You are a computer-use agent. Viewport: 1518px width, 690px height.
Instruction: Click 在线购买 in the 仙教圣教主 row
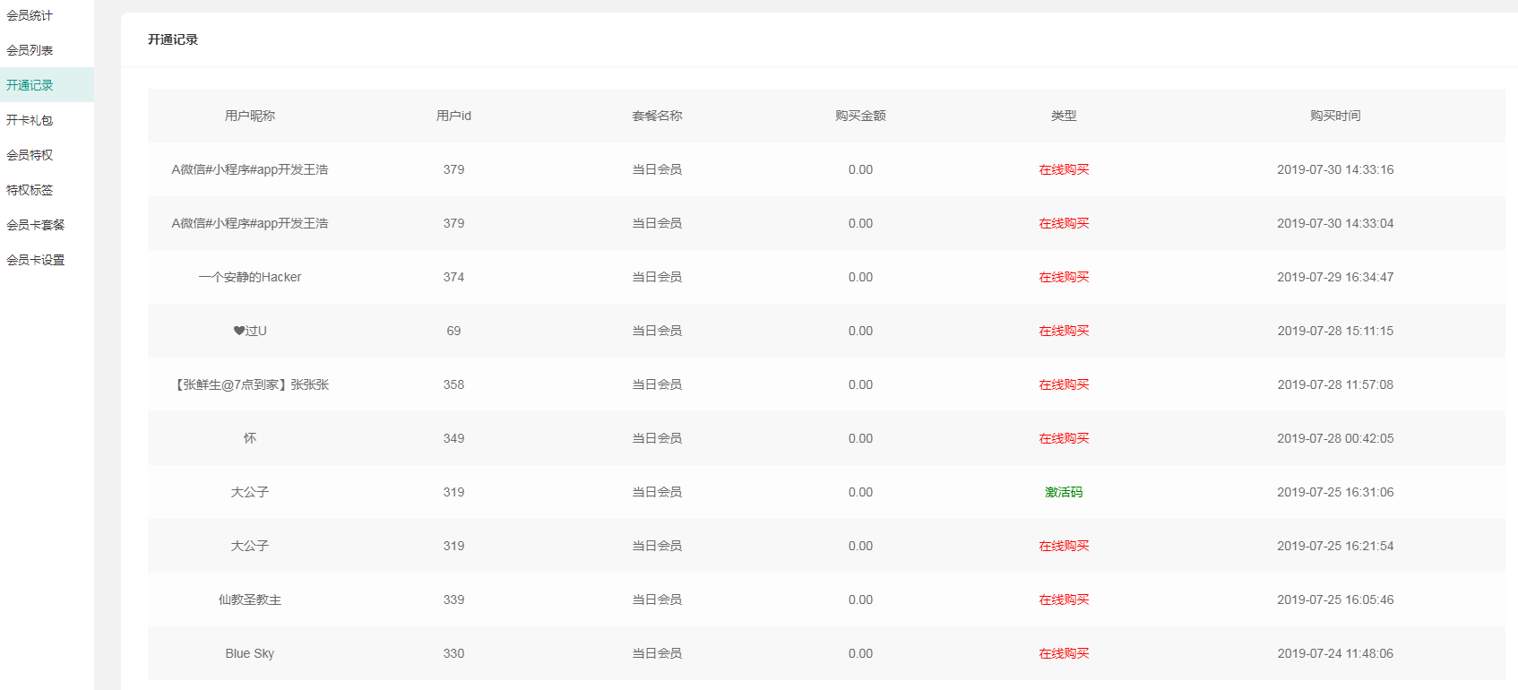click(1064, 599)
